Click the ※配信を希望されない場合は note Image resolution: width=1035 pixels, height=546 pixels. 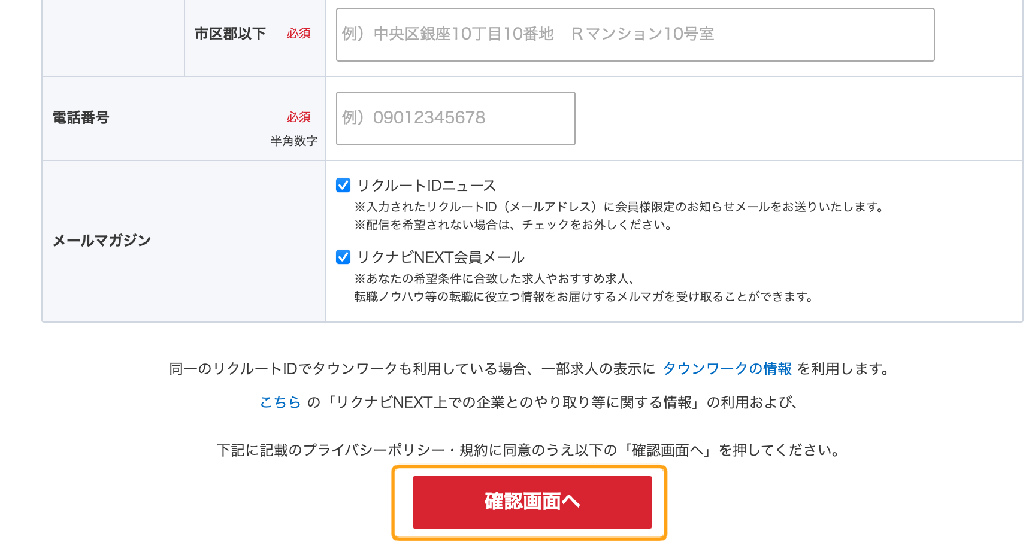click(x=514, y=225)
